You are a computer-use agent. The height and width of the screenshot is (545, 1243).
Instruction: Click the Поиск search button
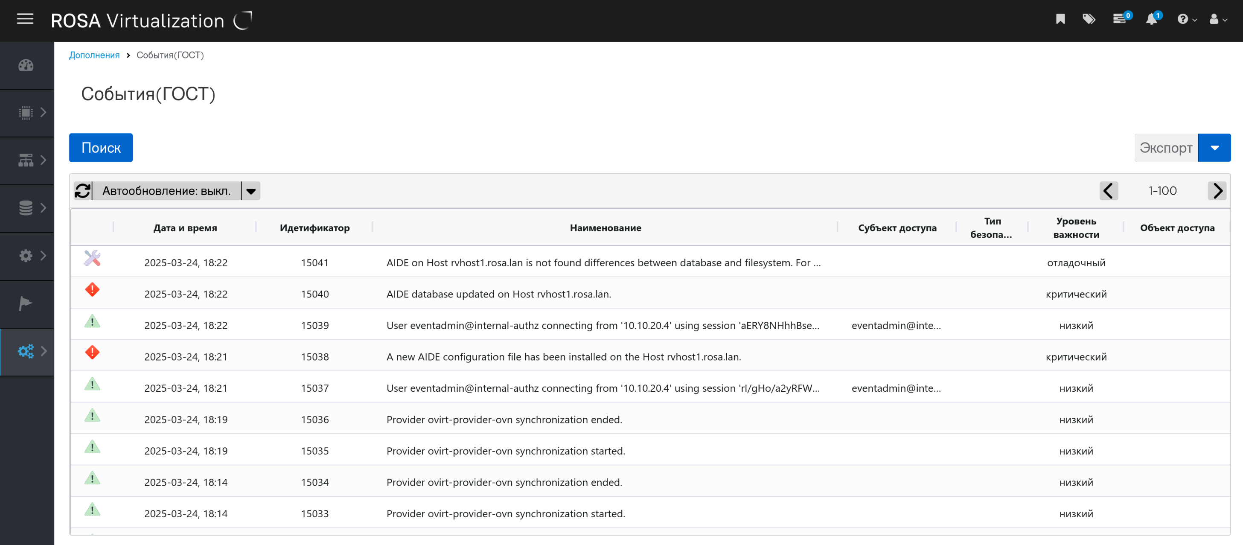(x=100, y=148)
